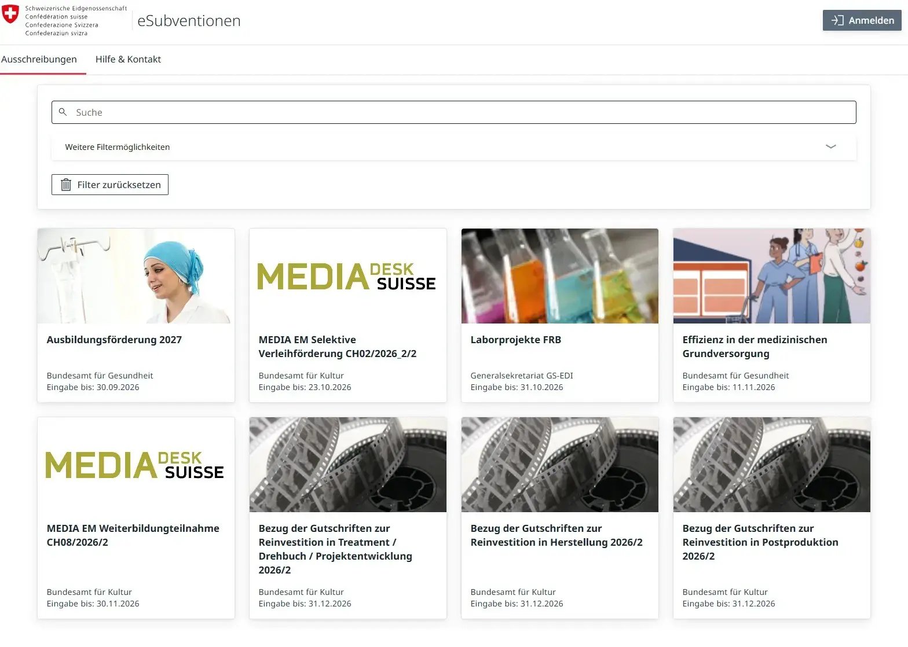Open Reinvestition in Postproduktion 2026/2 title
The height and width of the screenshot is (647, 908).
click(x=760, y=542)
